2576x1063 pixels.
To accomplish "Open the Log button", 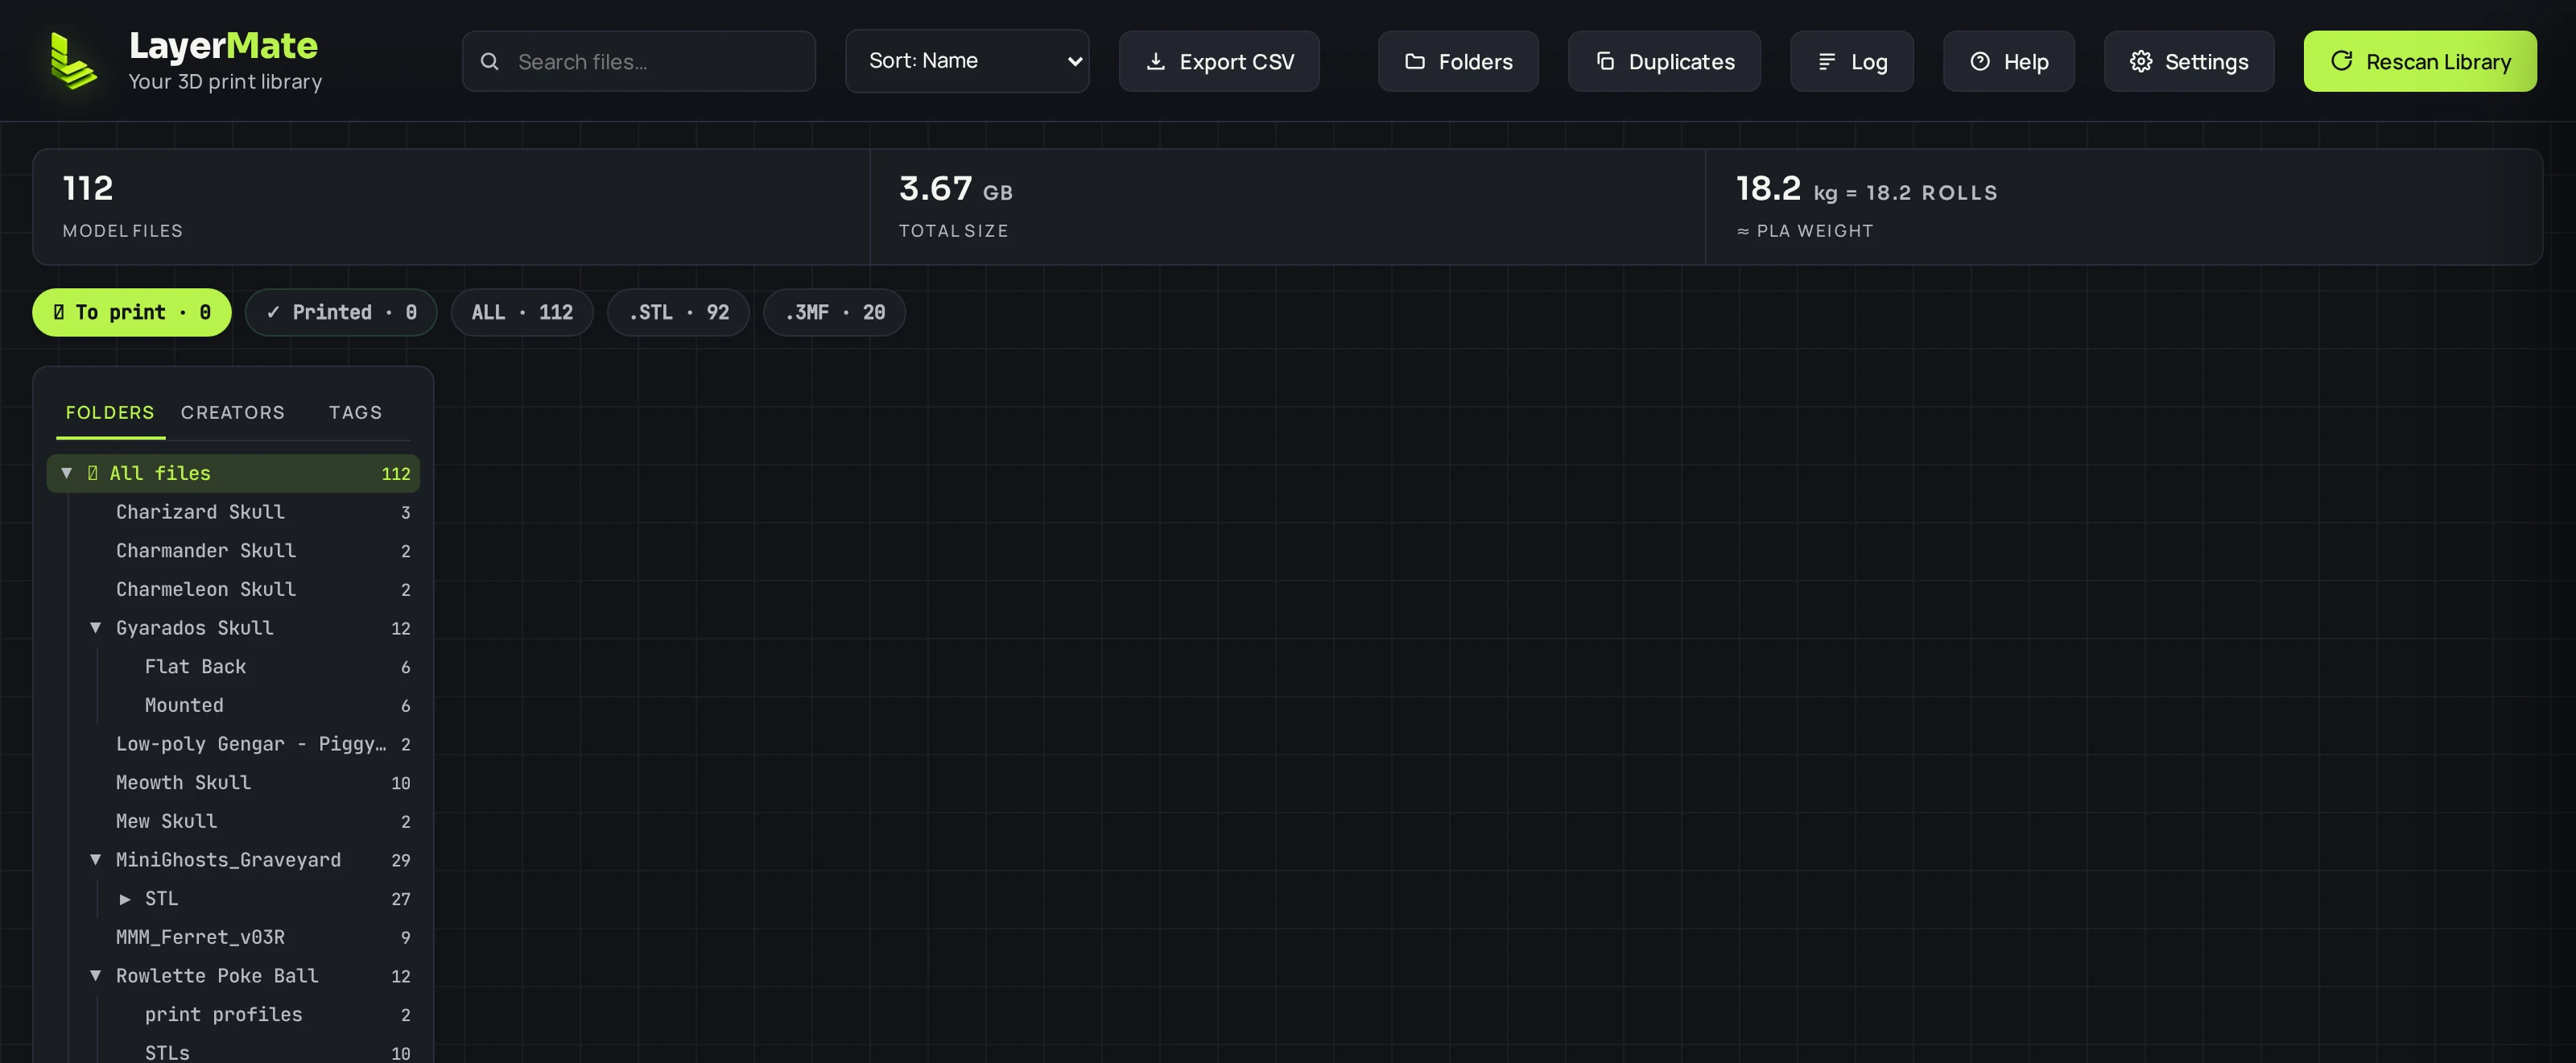I will point(1852,61).
